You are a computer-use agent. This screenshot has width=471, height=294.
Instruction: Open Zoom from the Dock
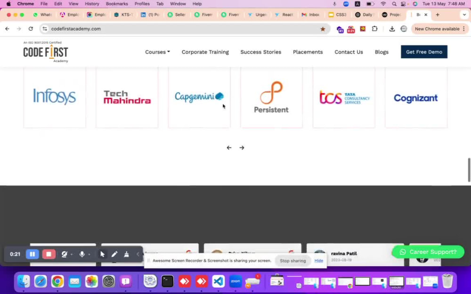tap(235, 281)
